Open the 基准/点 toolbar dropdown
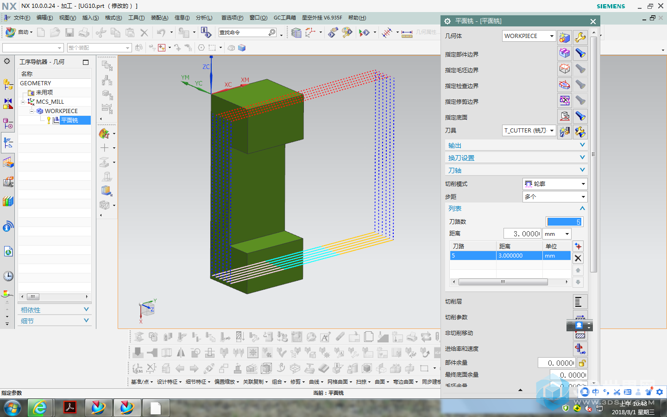667x417 pixels. coord(142,382)
